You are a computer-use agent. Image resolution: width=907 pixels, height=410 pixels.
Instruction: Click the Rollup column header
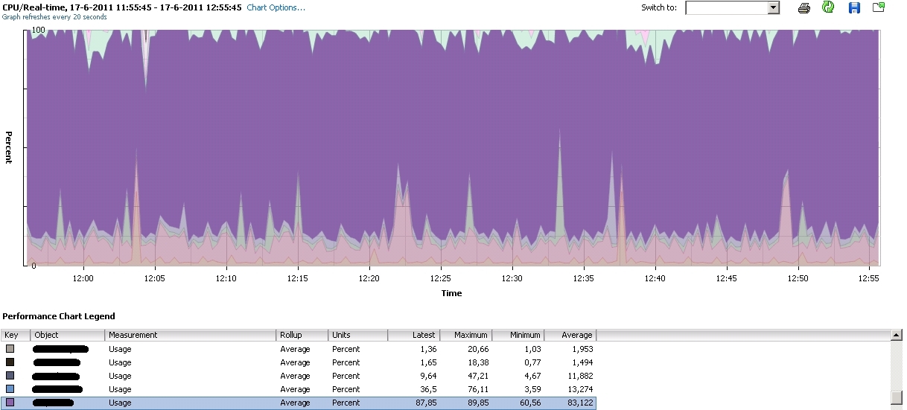[x=302, y=335]
